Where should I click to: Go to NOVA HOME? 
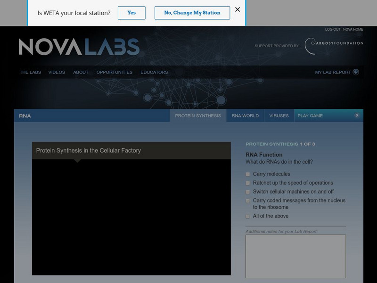pyautogui.click(x=353, y=29)
